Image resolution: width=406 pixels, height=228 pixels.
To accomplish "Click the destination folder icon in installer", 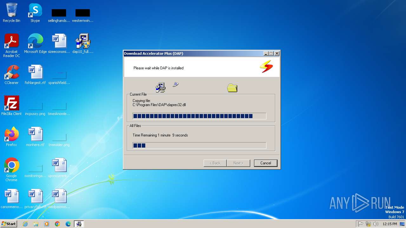I will 232,88.
